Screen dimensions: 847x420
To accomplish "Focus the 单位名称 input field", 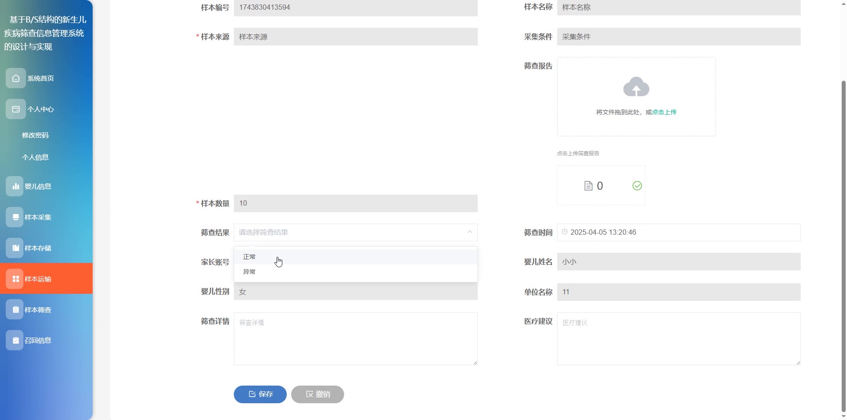I will click(679, 292).
